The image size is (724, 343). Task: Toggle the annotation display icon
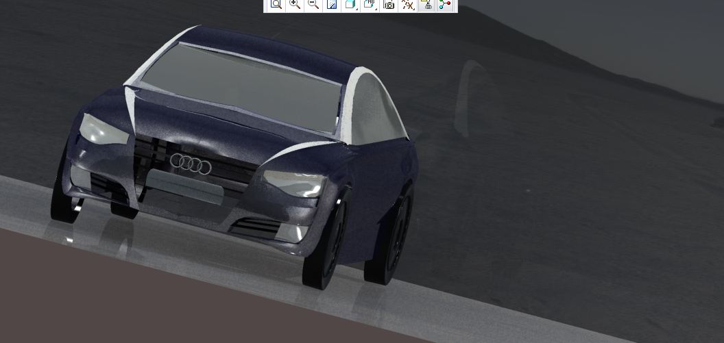point(426,5)
